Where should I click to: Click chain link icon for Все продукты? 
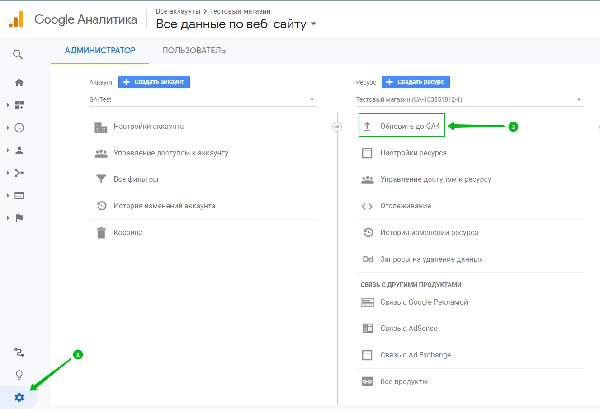(367, 382)
